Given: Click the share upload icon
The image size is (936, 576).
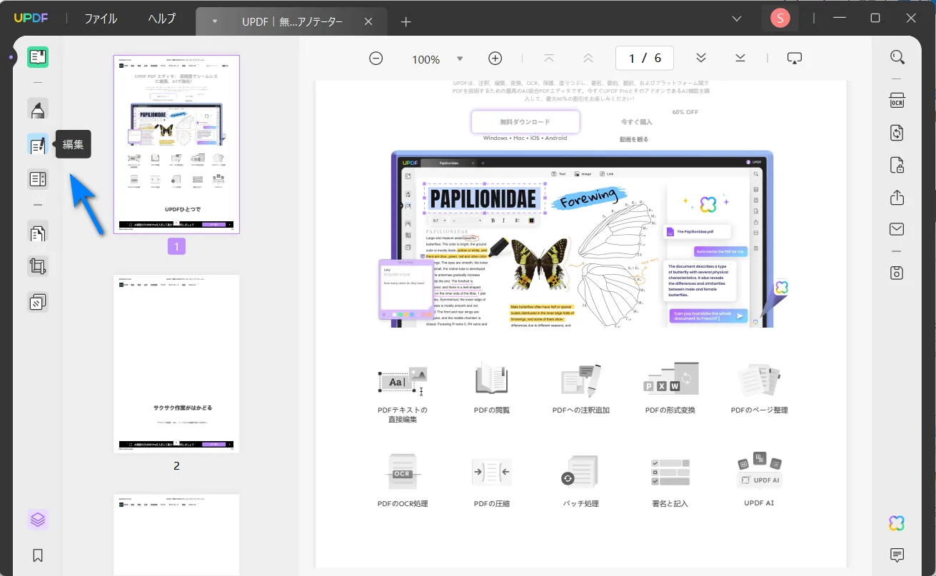Looking at the screenshot, I should [x=897, y=198].
